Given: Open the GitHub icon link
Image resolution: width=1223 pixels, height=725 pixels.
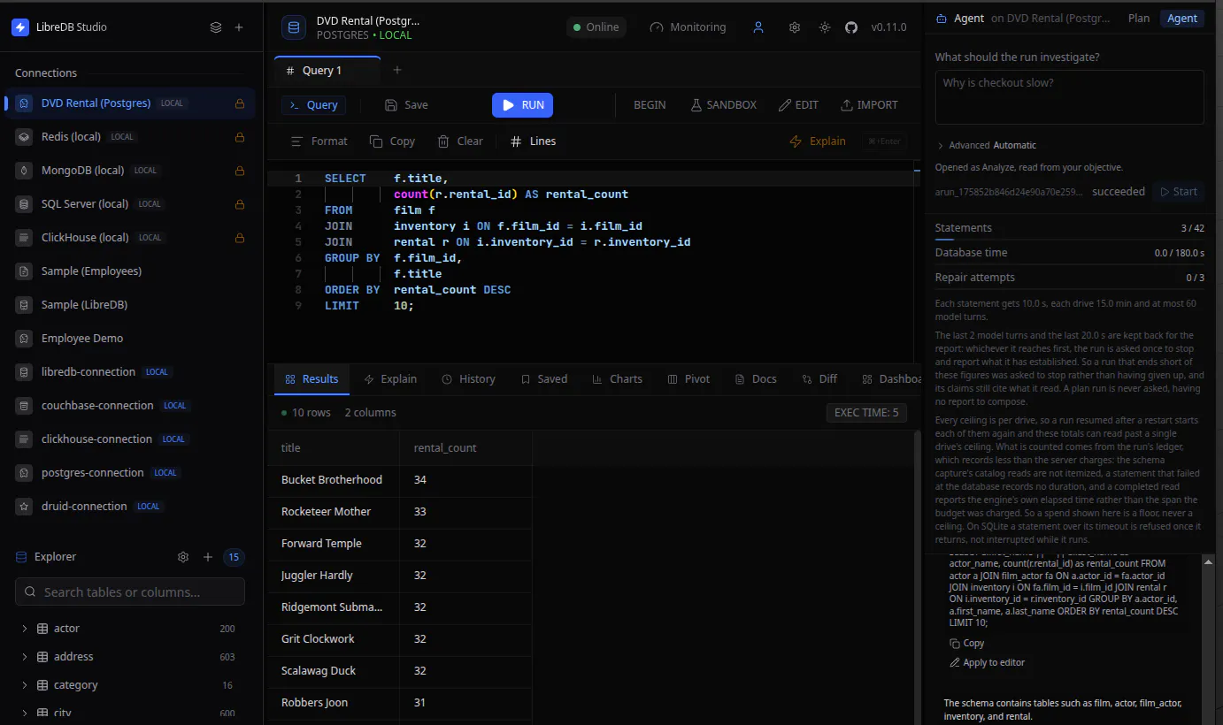Looking at the screenshot, I should click(x=851, y=27).
